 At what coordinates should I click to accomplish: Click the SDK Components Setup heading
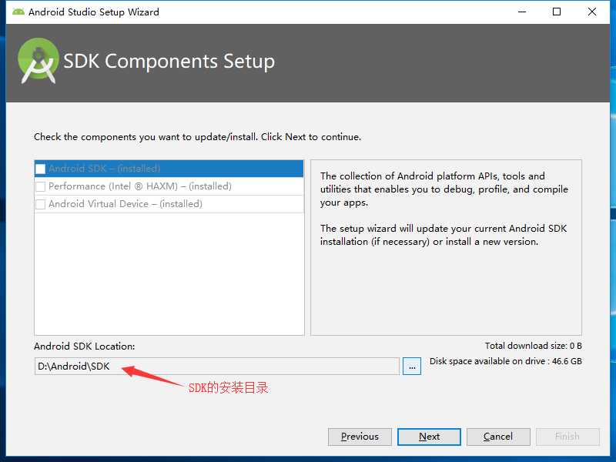tap(169, 62)
